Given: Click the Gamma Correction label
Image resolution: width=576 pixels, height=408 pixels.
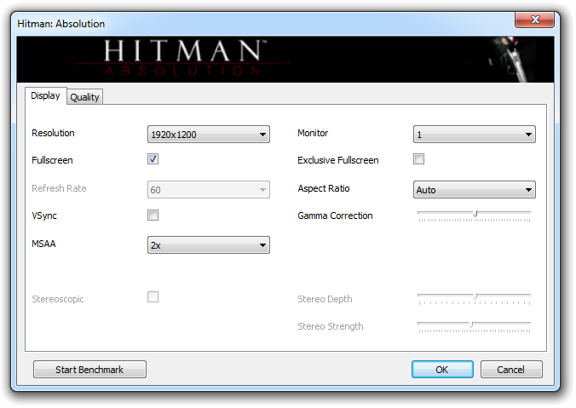Looking at the screenshot, I should point(335,215).
